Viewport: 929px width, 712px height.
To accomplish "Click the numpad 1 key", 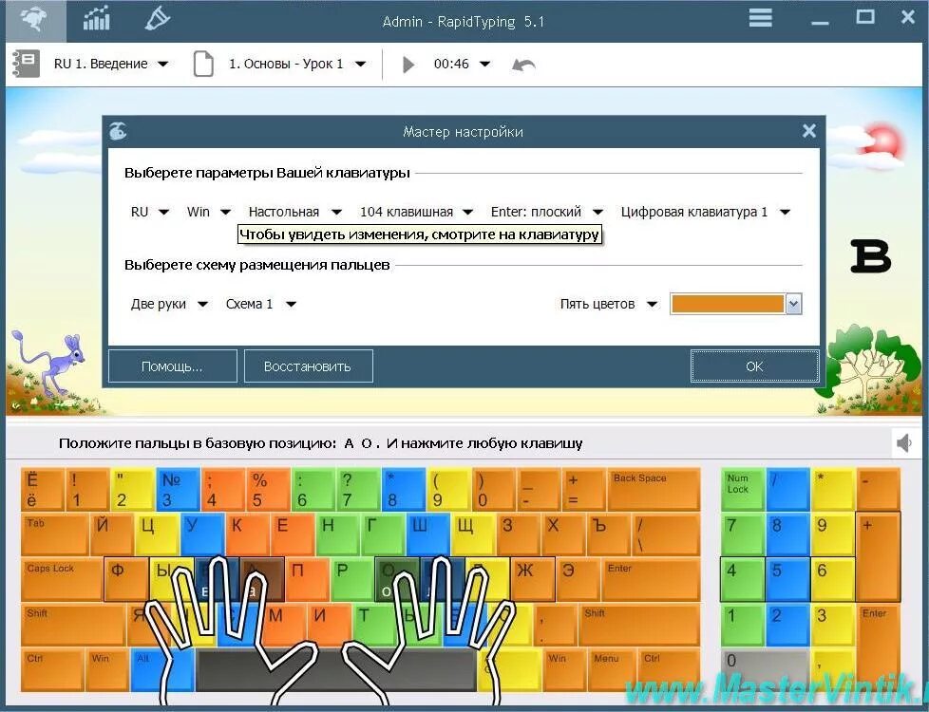I will 743,625.
